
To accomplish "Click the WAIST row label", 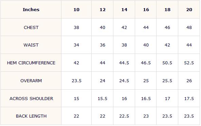I will [x=31, y=45].
